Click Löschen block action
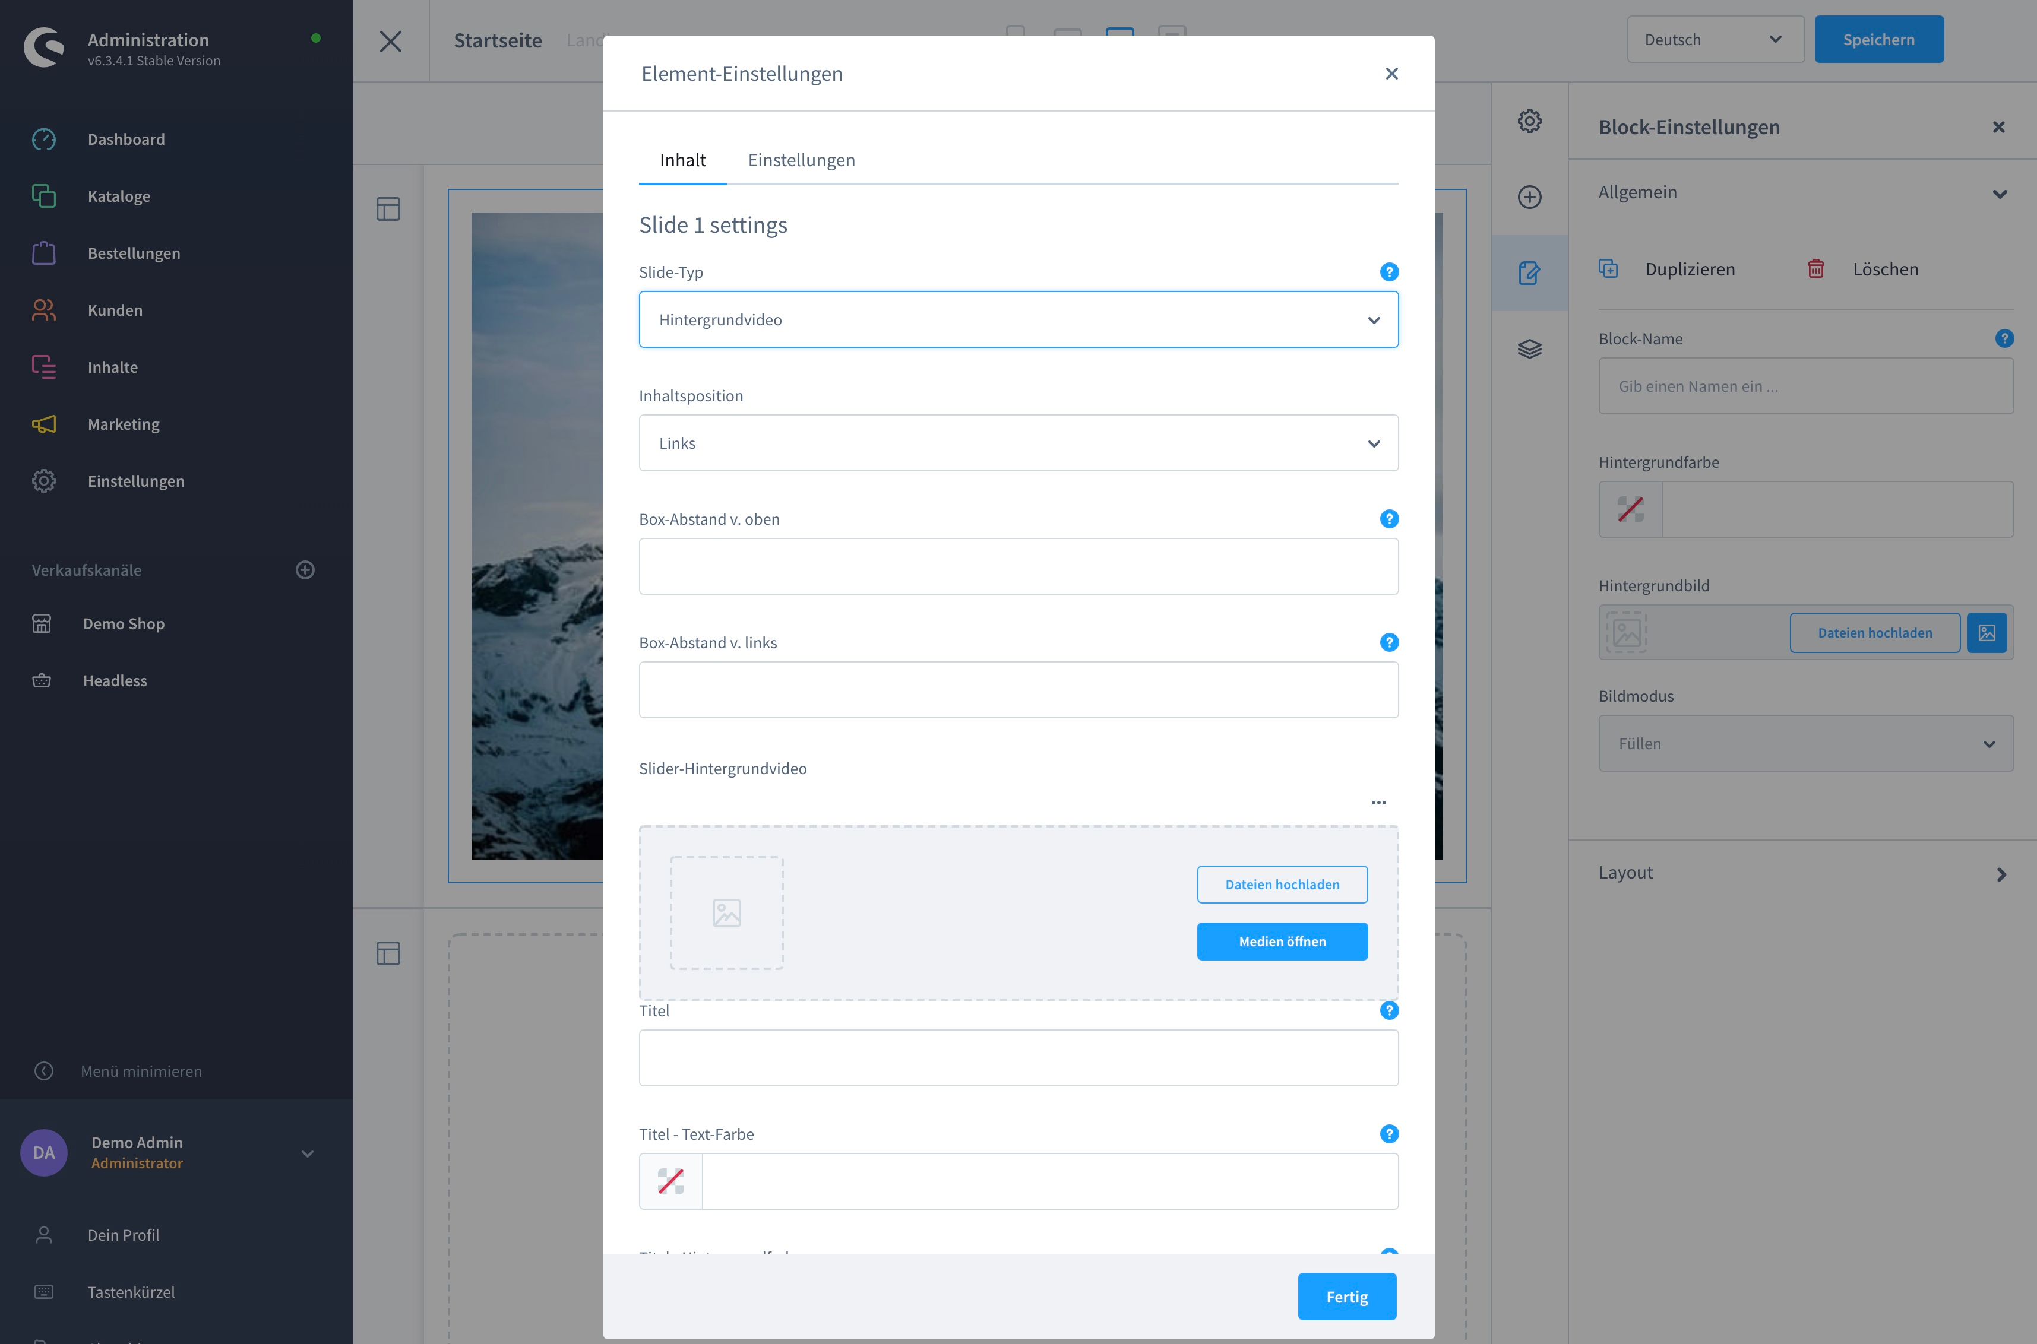 click(x=1863, y=269)
